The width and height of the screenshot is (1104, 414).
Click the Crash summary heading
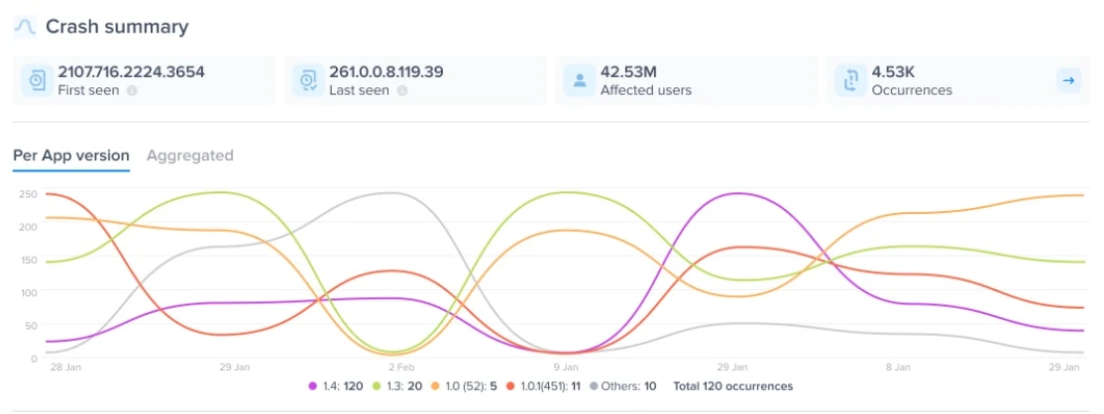[117, 27]
